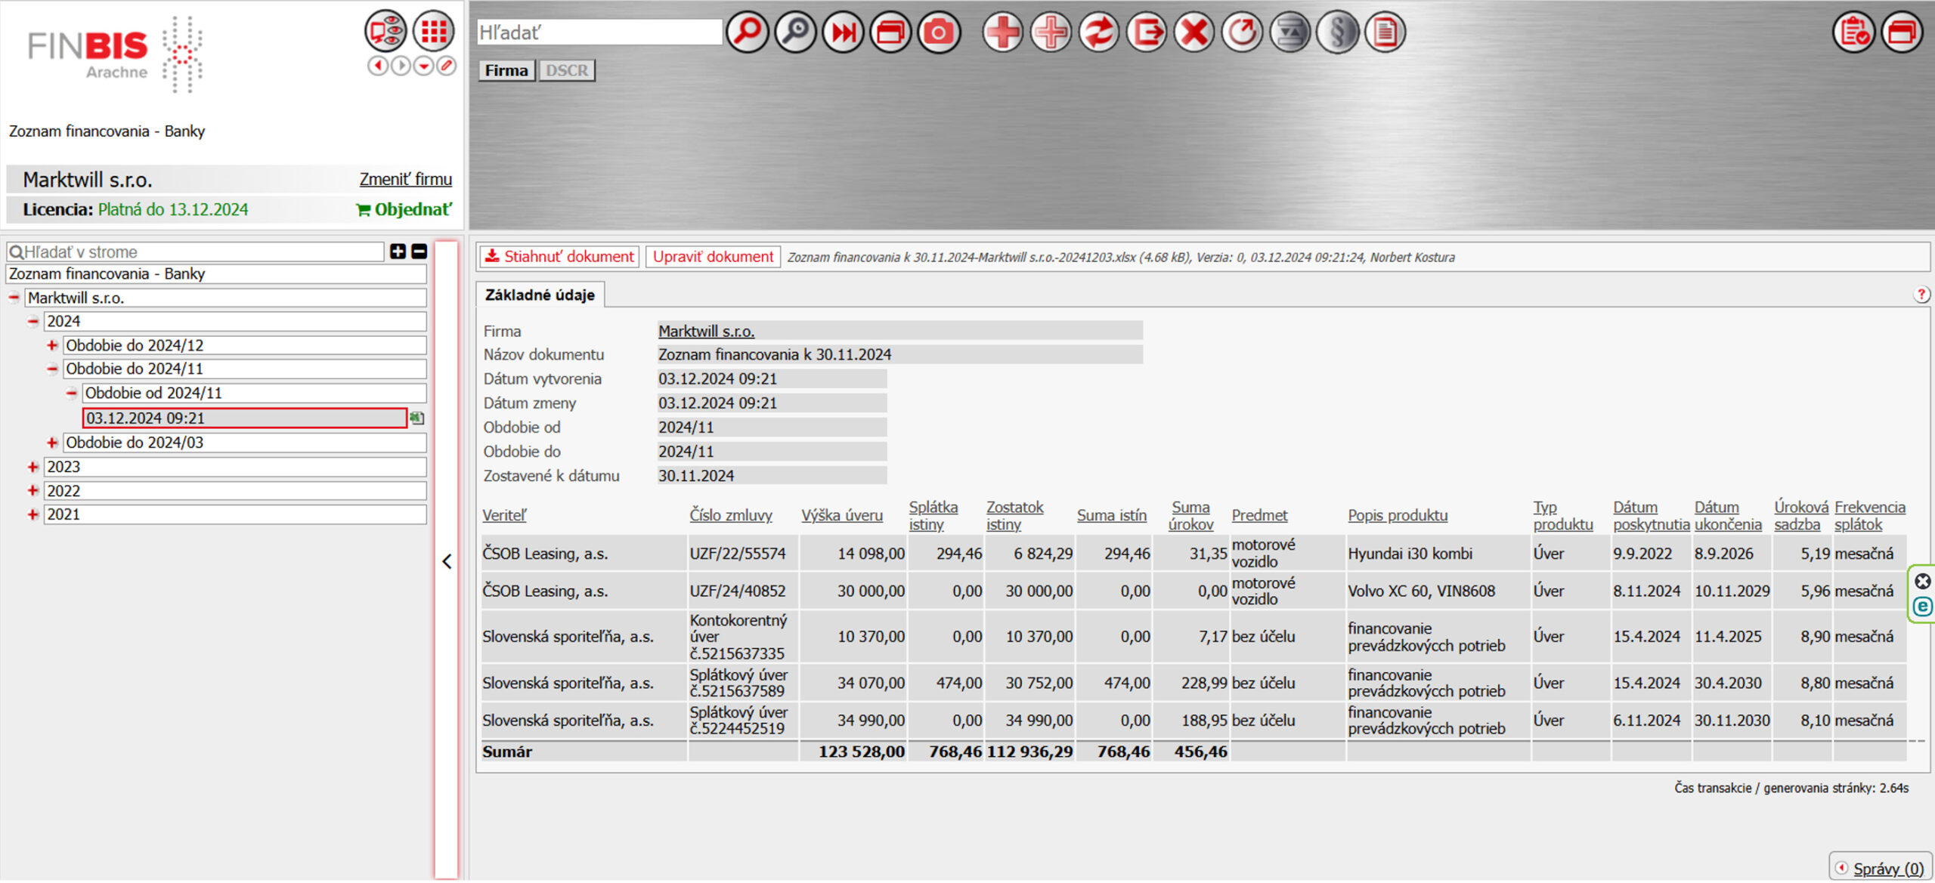
Task: Click the export arrow icon
Action: 1147,32
